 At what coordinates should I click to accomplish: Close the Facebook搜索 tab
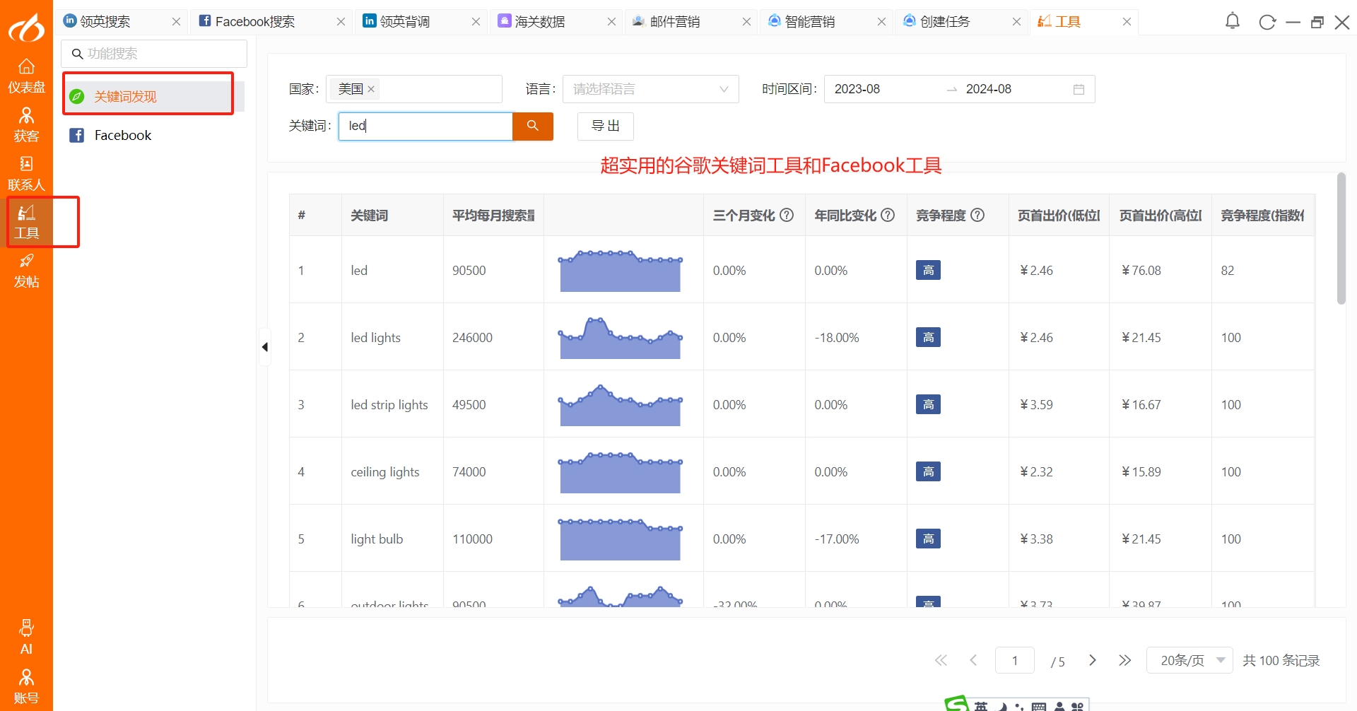(341, 22)
